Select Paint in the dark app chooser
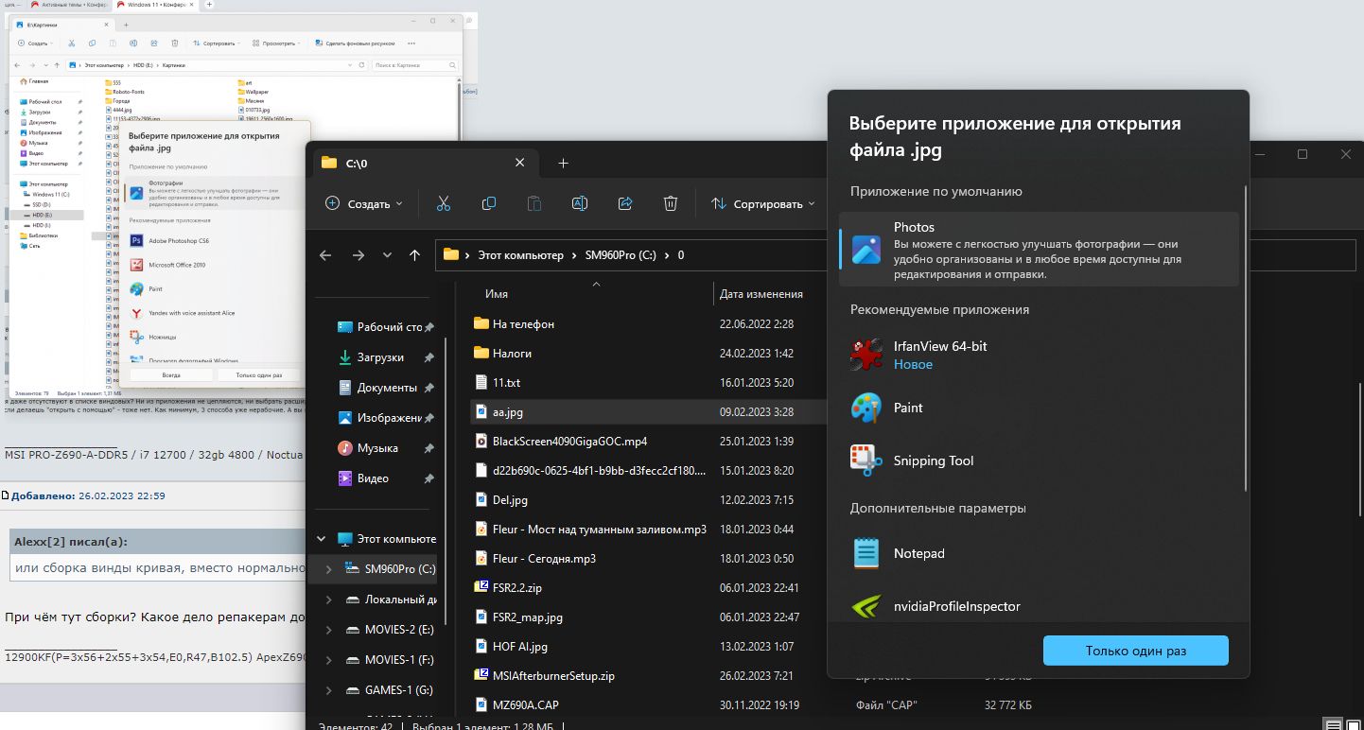The width and height of the screenshot is (1364, 730). (1039, 408)
